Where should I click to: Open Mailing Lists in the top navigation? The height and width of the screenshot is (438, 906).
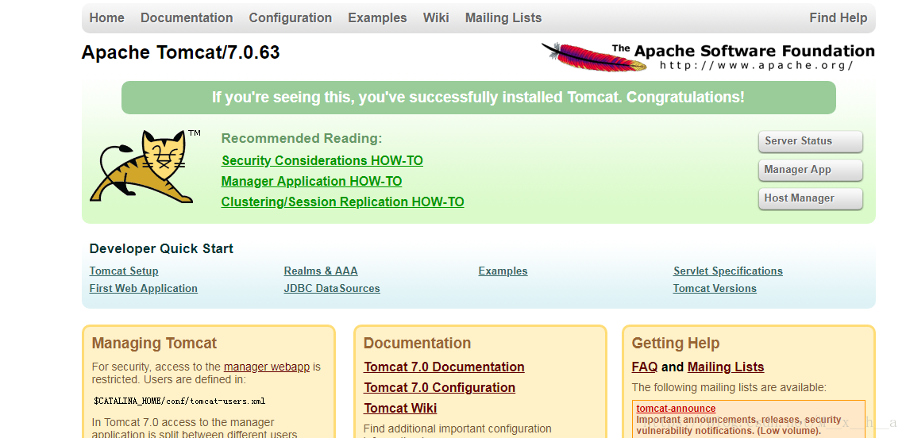click(x=503, y=18)
